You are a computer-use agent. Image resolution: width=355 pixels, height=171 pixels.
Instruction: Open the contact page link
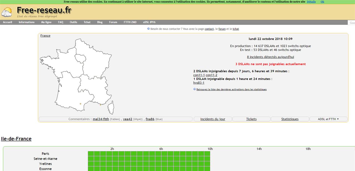click(209, 29)
